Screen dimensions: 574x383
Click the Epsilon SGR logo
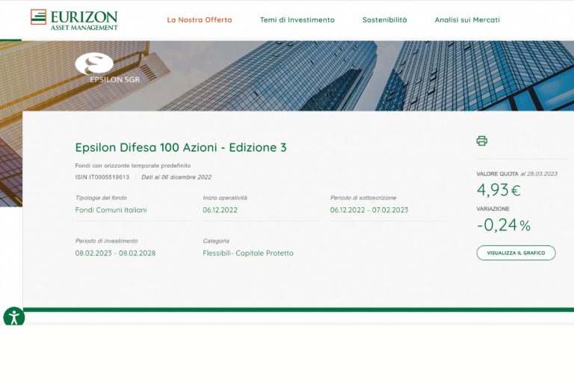(x=108, y=68)
